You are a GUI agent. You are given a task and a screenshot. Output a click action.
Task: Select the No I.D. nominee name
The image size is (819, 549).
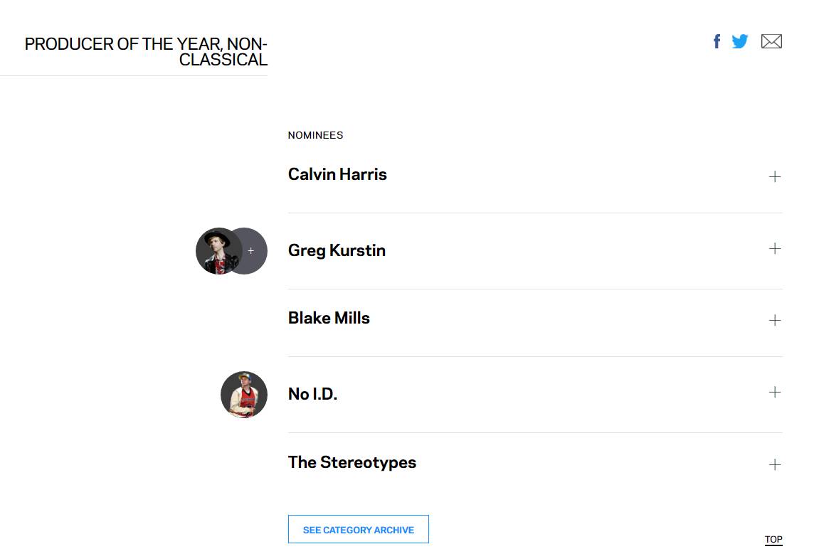click(312, 394)
